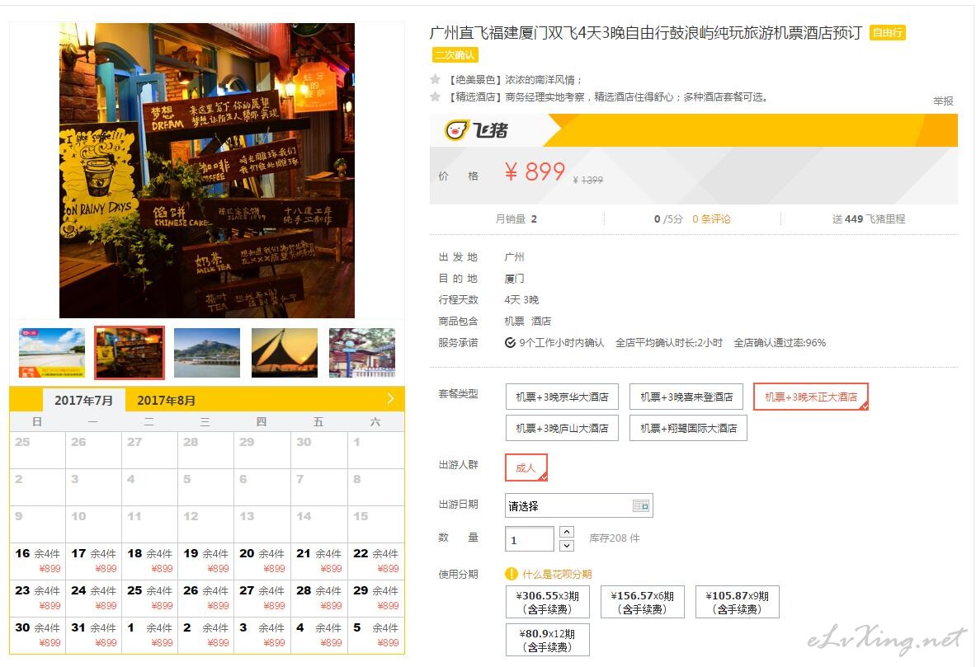Select the cafe signs thumbnail image
The image size is (976, 667).
coord(130,353)
